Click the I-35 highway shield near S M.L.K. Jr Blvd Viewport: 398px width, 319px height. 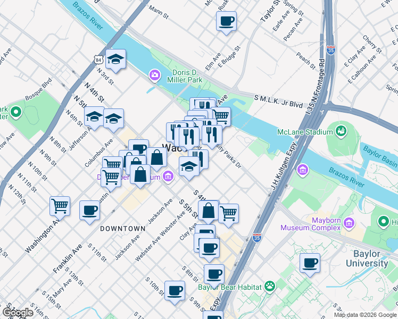pyautogui.click(x=330, y=50)
